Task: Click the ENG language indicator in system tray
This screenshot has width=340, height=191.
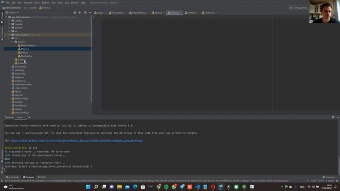Action: 302,187
